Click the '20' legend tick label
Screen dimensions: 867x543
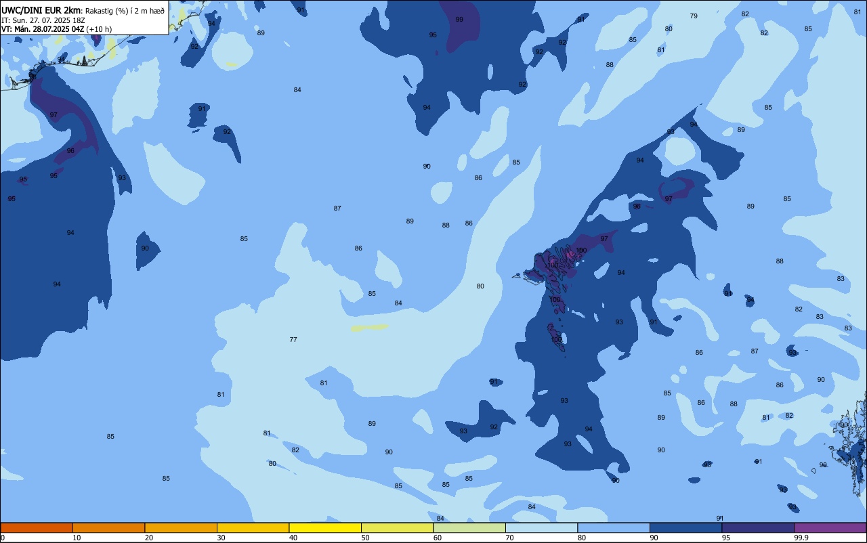point(148,538)
